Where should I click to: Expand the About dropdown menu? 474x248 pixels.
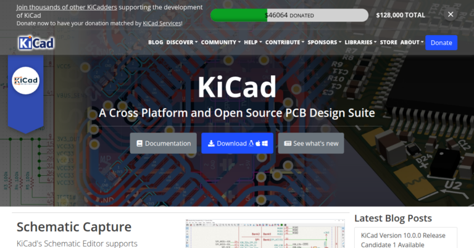tap(412, 43)
